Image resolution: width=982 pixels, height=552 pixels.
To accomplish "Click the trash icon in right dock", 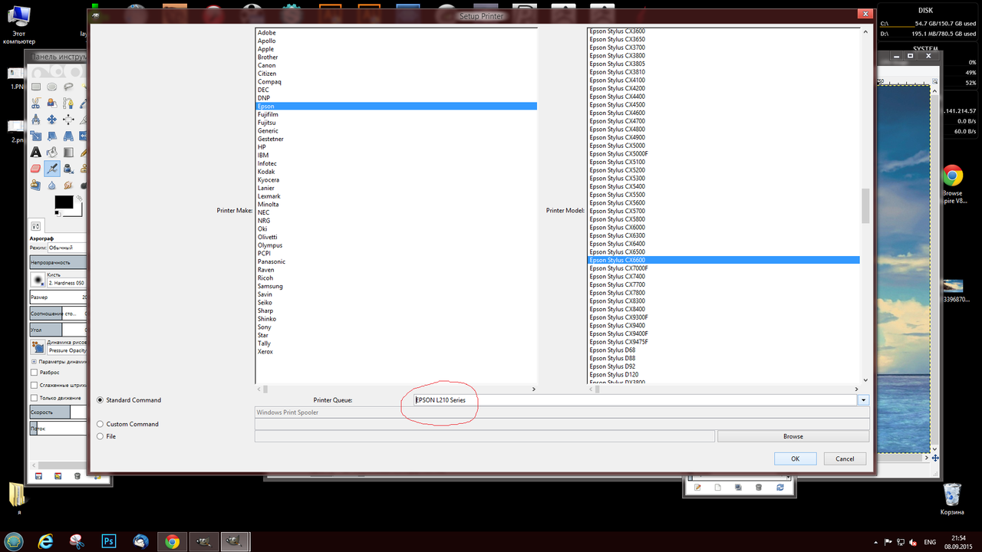I will pyautogui.click(x=759, y=487).
